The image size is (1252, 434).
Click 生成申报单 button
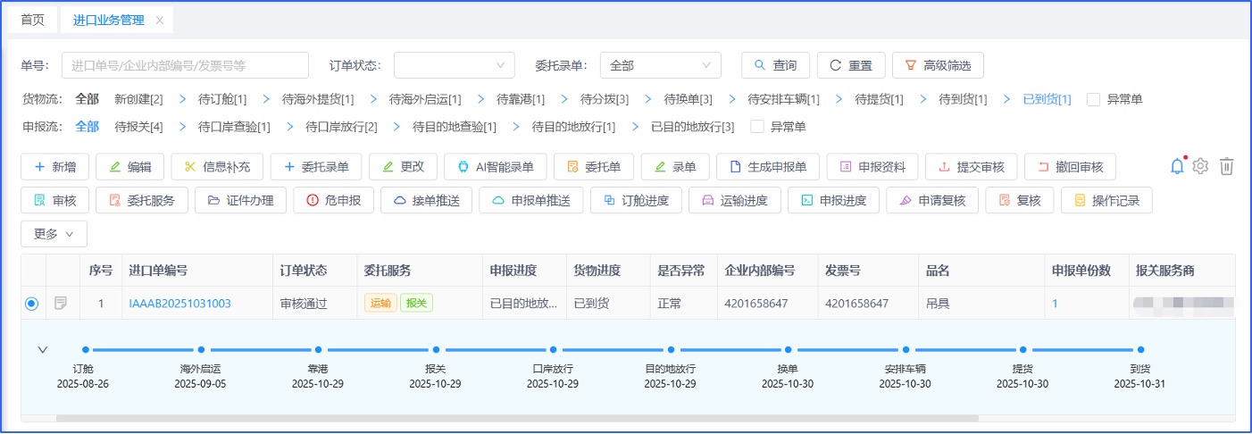tap(768, 167)
